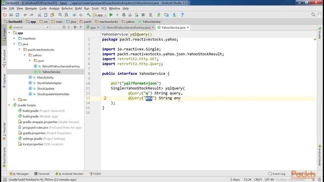Open the VCS menu
The width and height of the screenshot is (324, 182).
[x=104, y=9]
